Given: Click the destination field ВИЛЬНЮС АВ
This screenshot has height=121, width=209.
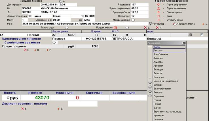Looking at the screenshot, I should coord(67,12).
